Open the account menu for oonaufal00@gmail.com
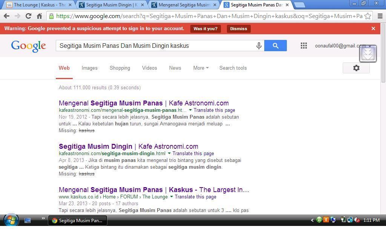 coord(339,45)
